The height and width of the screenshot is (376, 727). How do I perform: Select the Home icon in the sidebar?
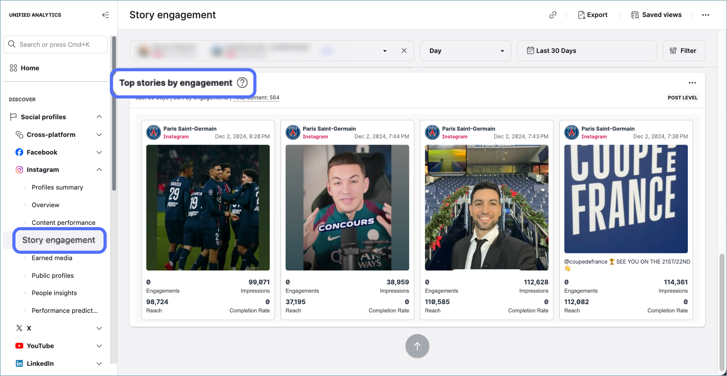pyautogui.click(x=13, y=68)
